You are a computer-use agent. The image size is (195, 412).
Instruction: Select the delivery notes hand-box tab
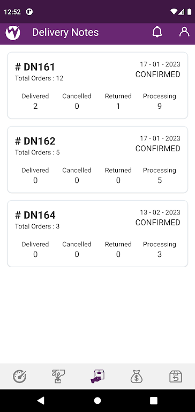click(97, 376)
